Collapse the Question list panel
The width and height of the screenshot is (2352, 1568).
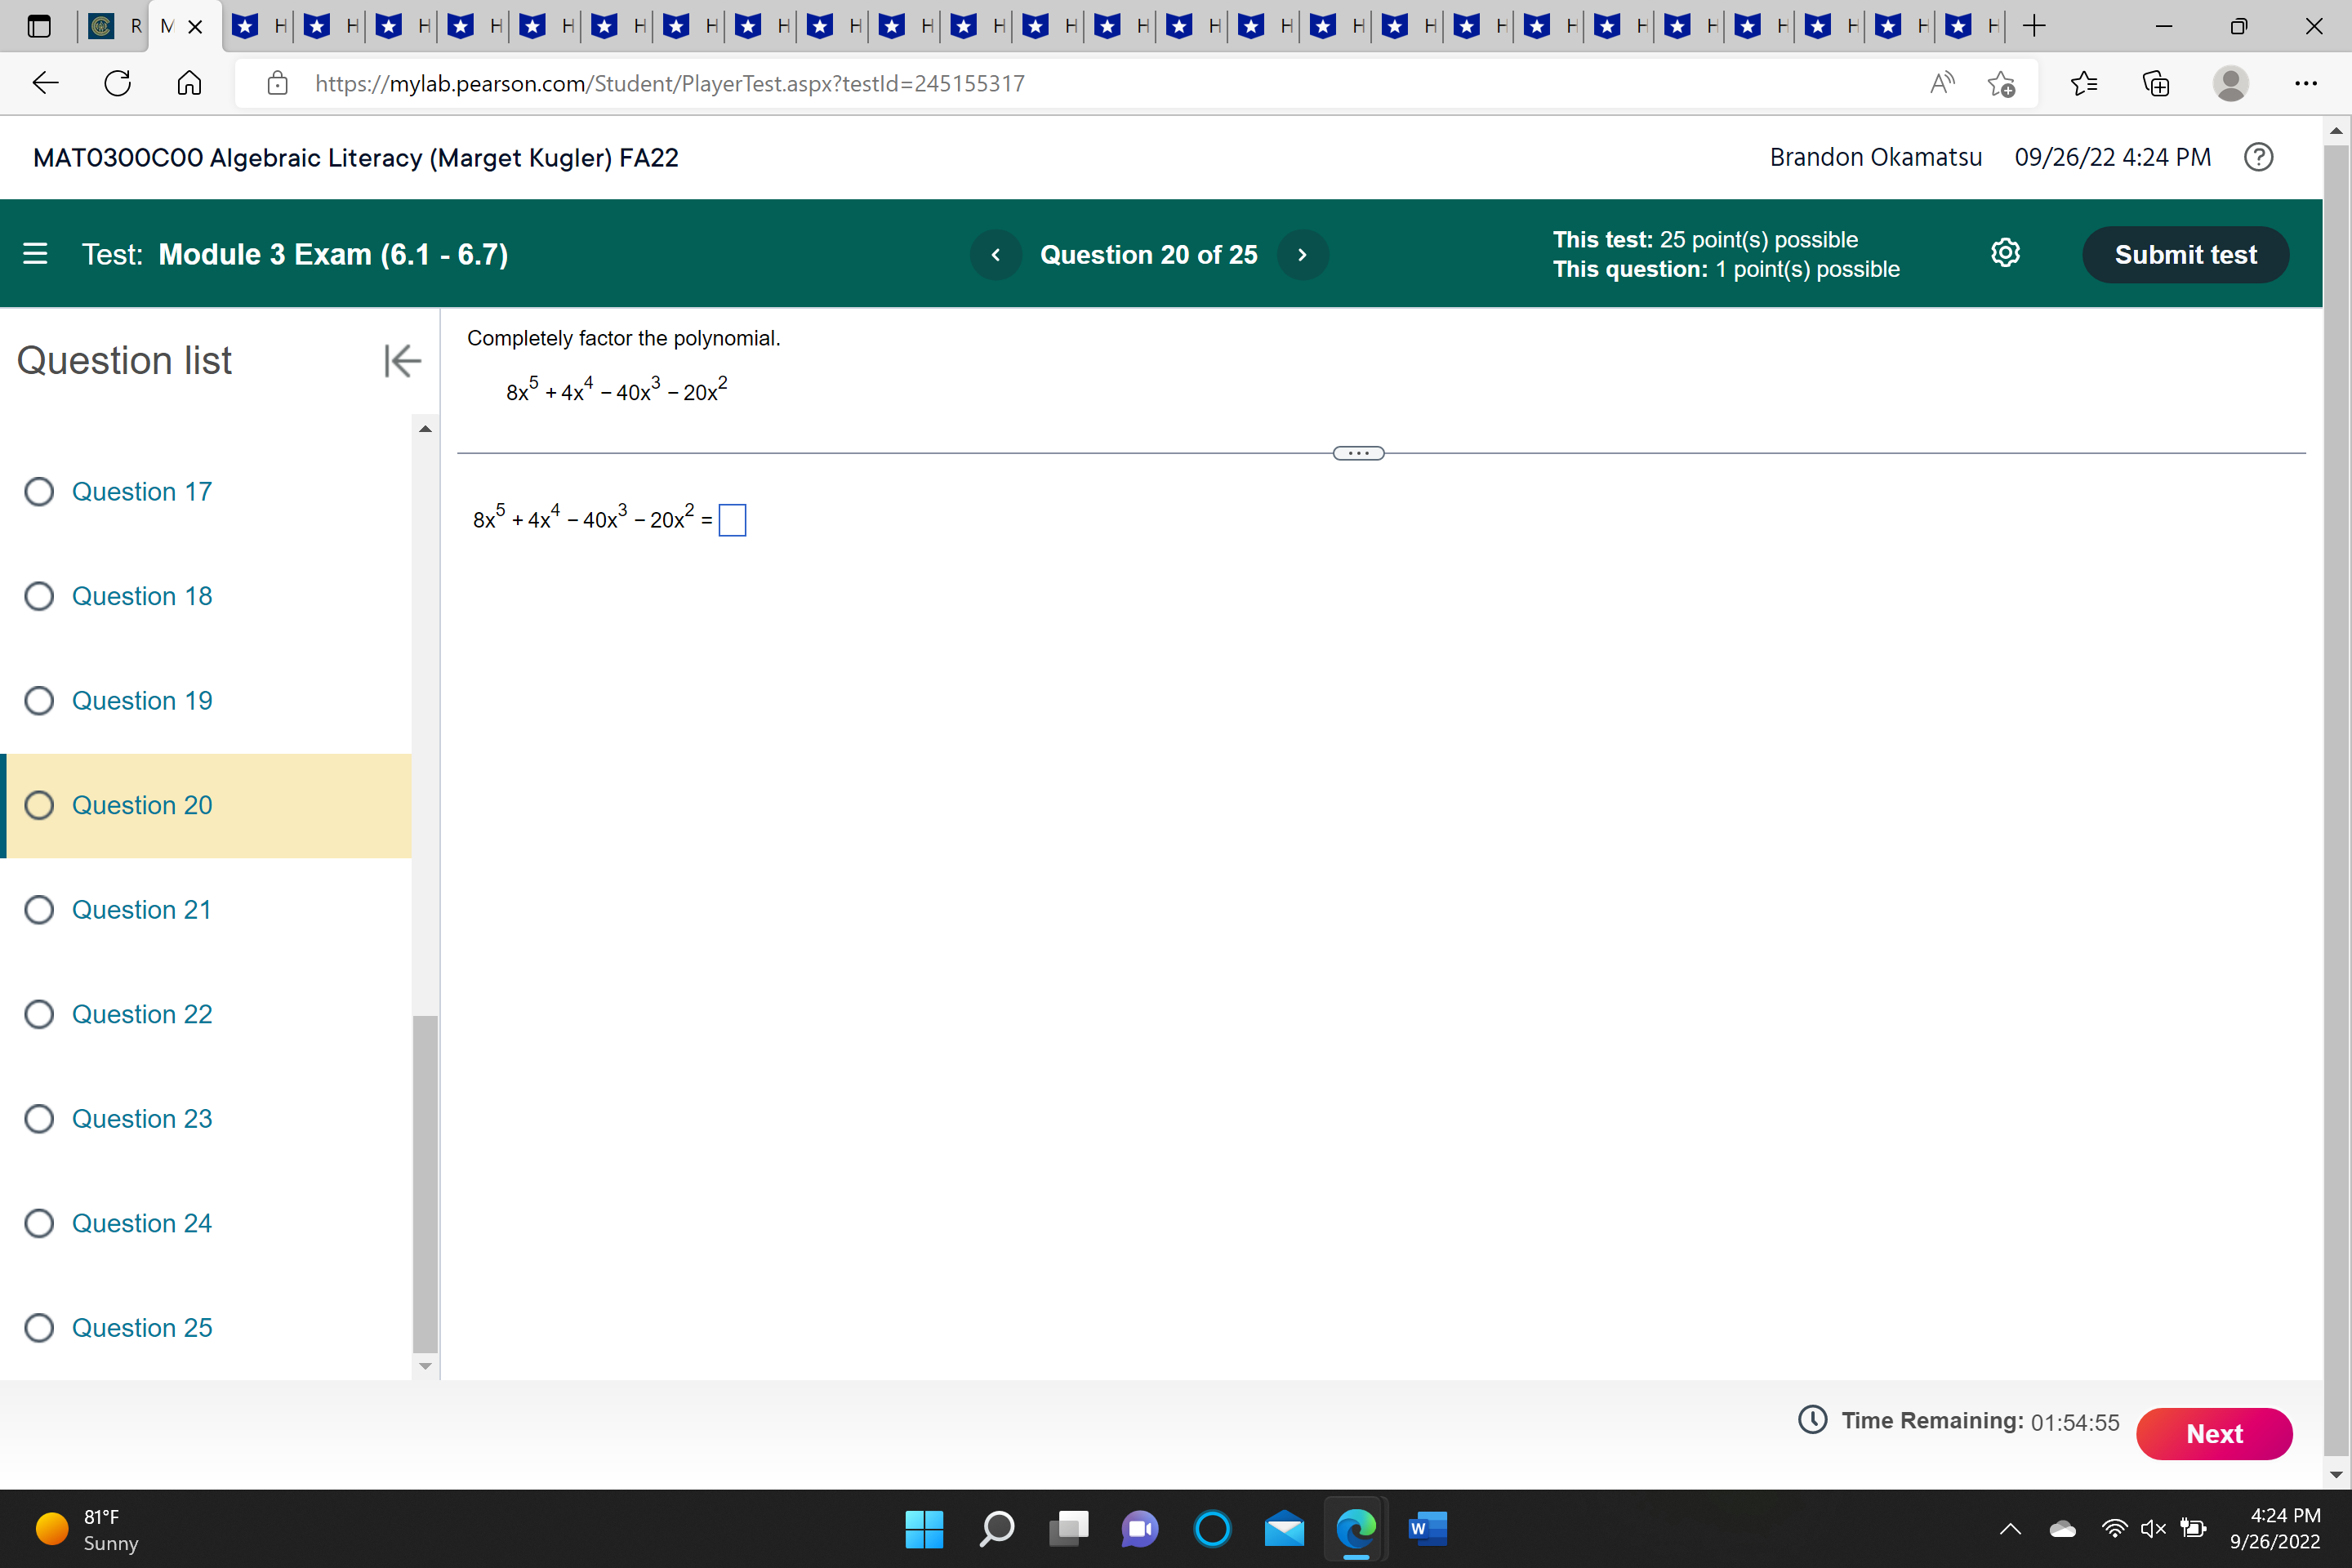(x=402, y=361)
